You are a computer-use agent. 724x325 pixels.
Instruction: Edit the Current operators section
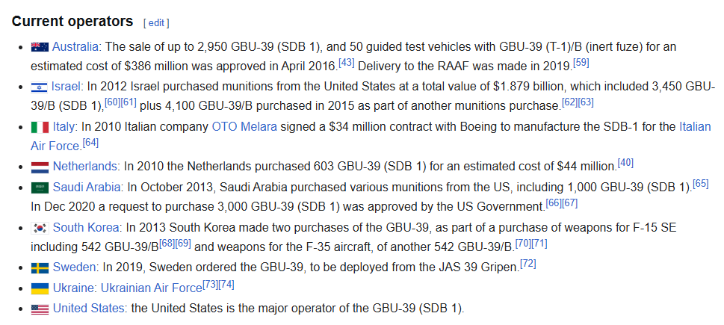(x=156, y=22)
